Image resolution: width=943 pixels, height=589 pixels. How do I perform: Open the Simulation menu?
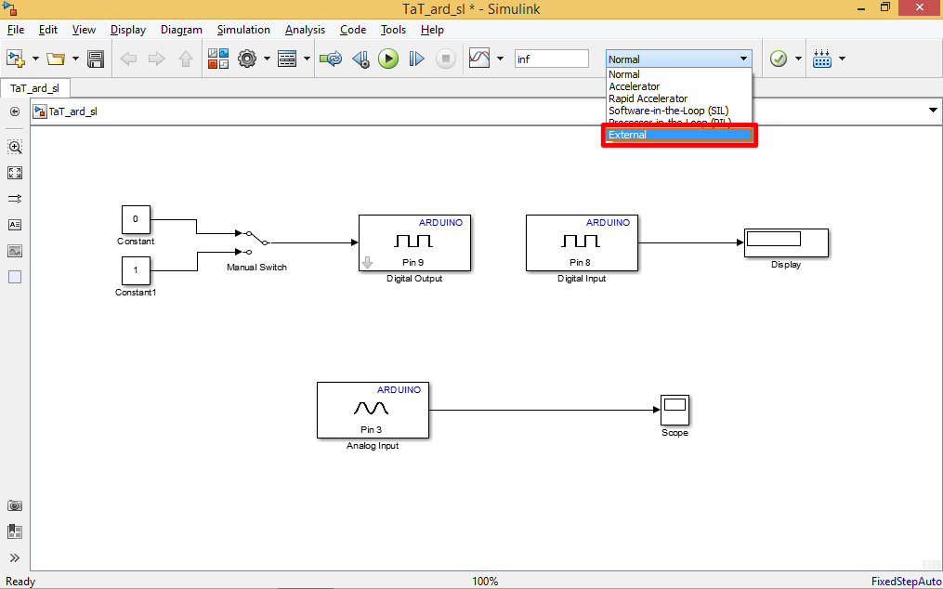click(243, 30)
